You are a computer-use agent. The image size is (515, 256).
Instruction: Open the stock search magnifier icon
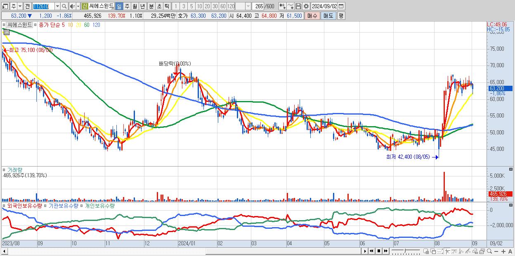click(64, 6)
